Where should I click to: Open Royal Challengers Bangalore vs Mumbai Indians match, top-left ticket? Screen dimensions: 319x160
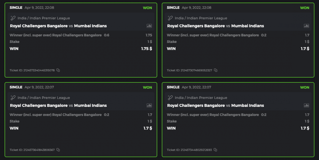point(58,26)
